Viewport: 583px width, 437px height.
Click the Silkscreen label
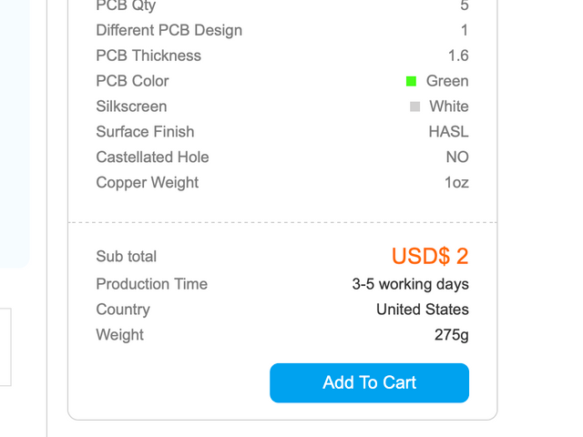coord(131,107)
